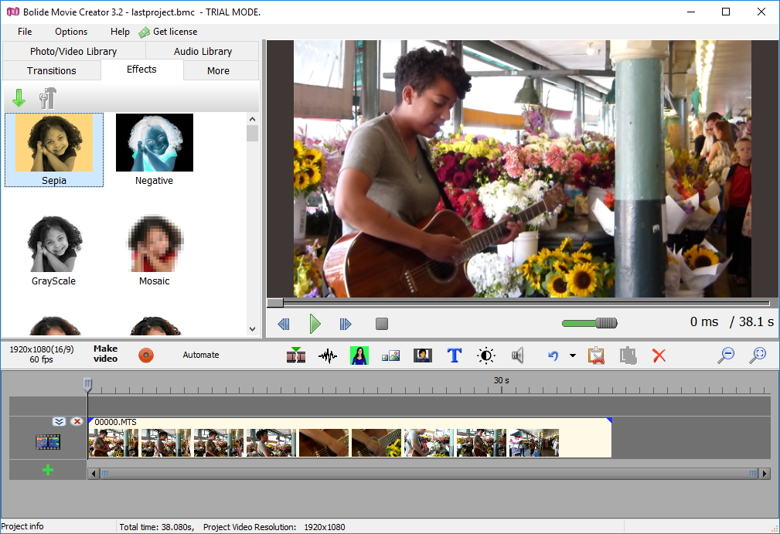
Task: Collapse the video track chevron toggle
Action: [x=60, y=422]
